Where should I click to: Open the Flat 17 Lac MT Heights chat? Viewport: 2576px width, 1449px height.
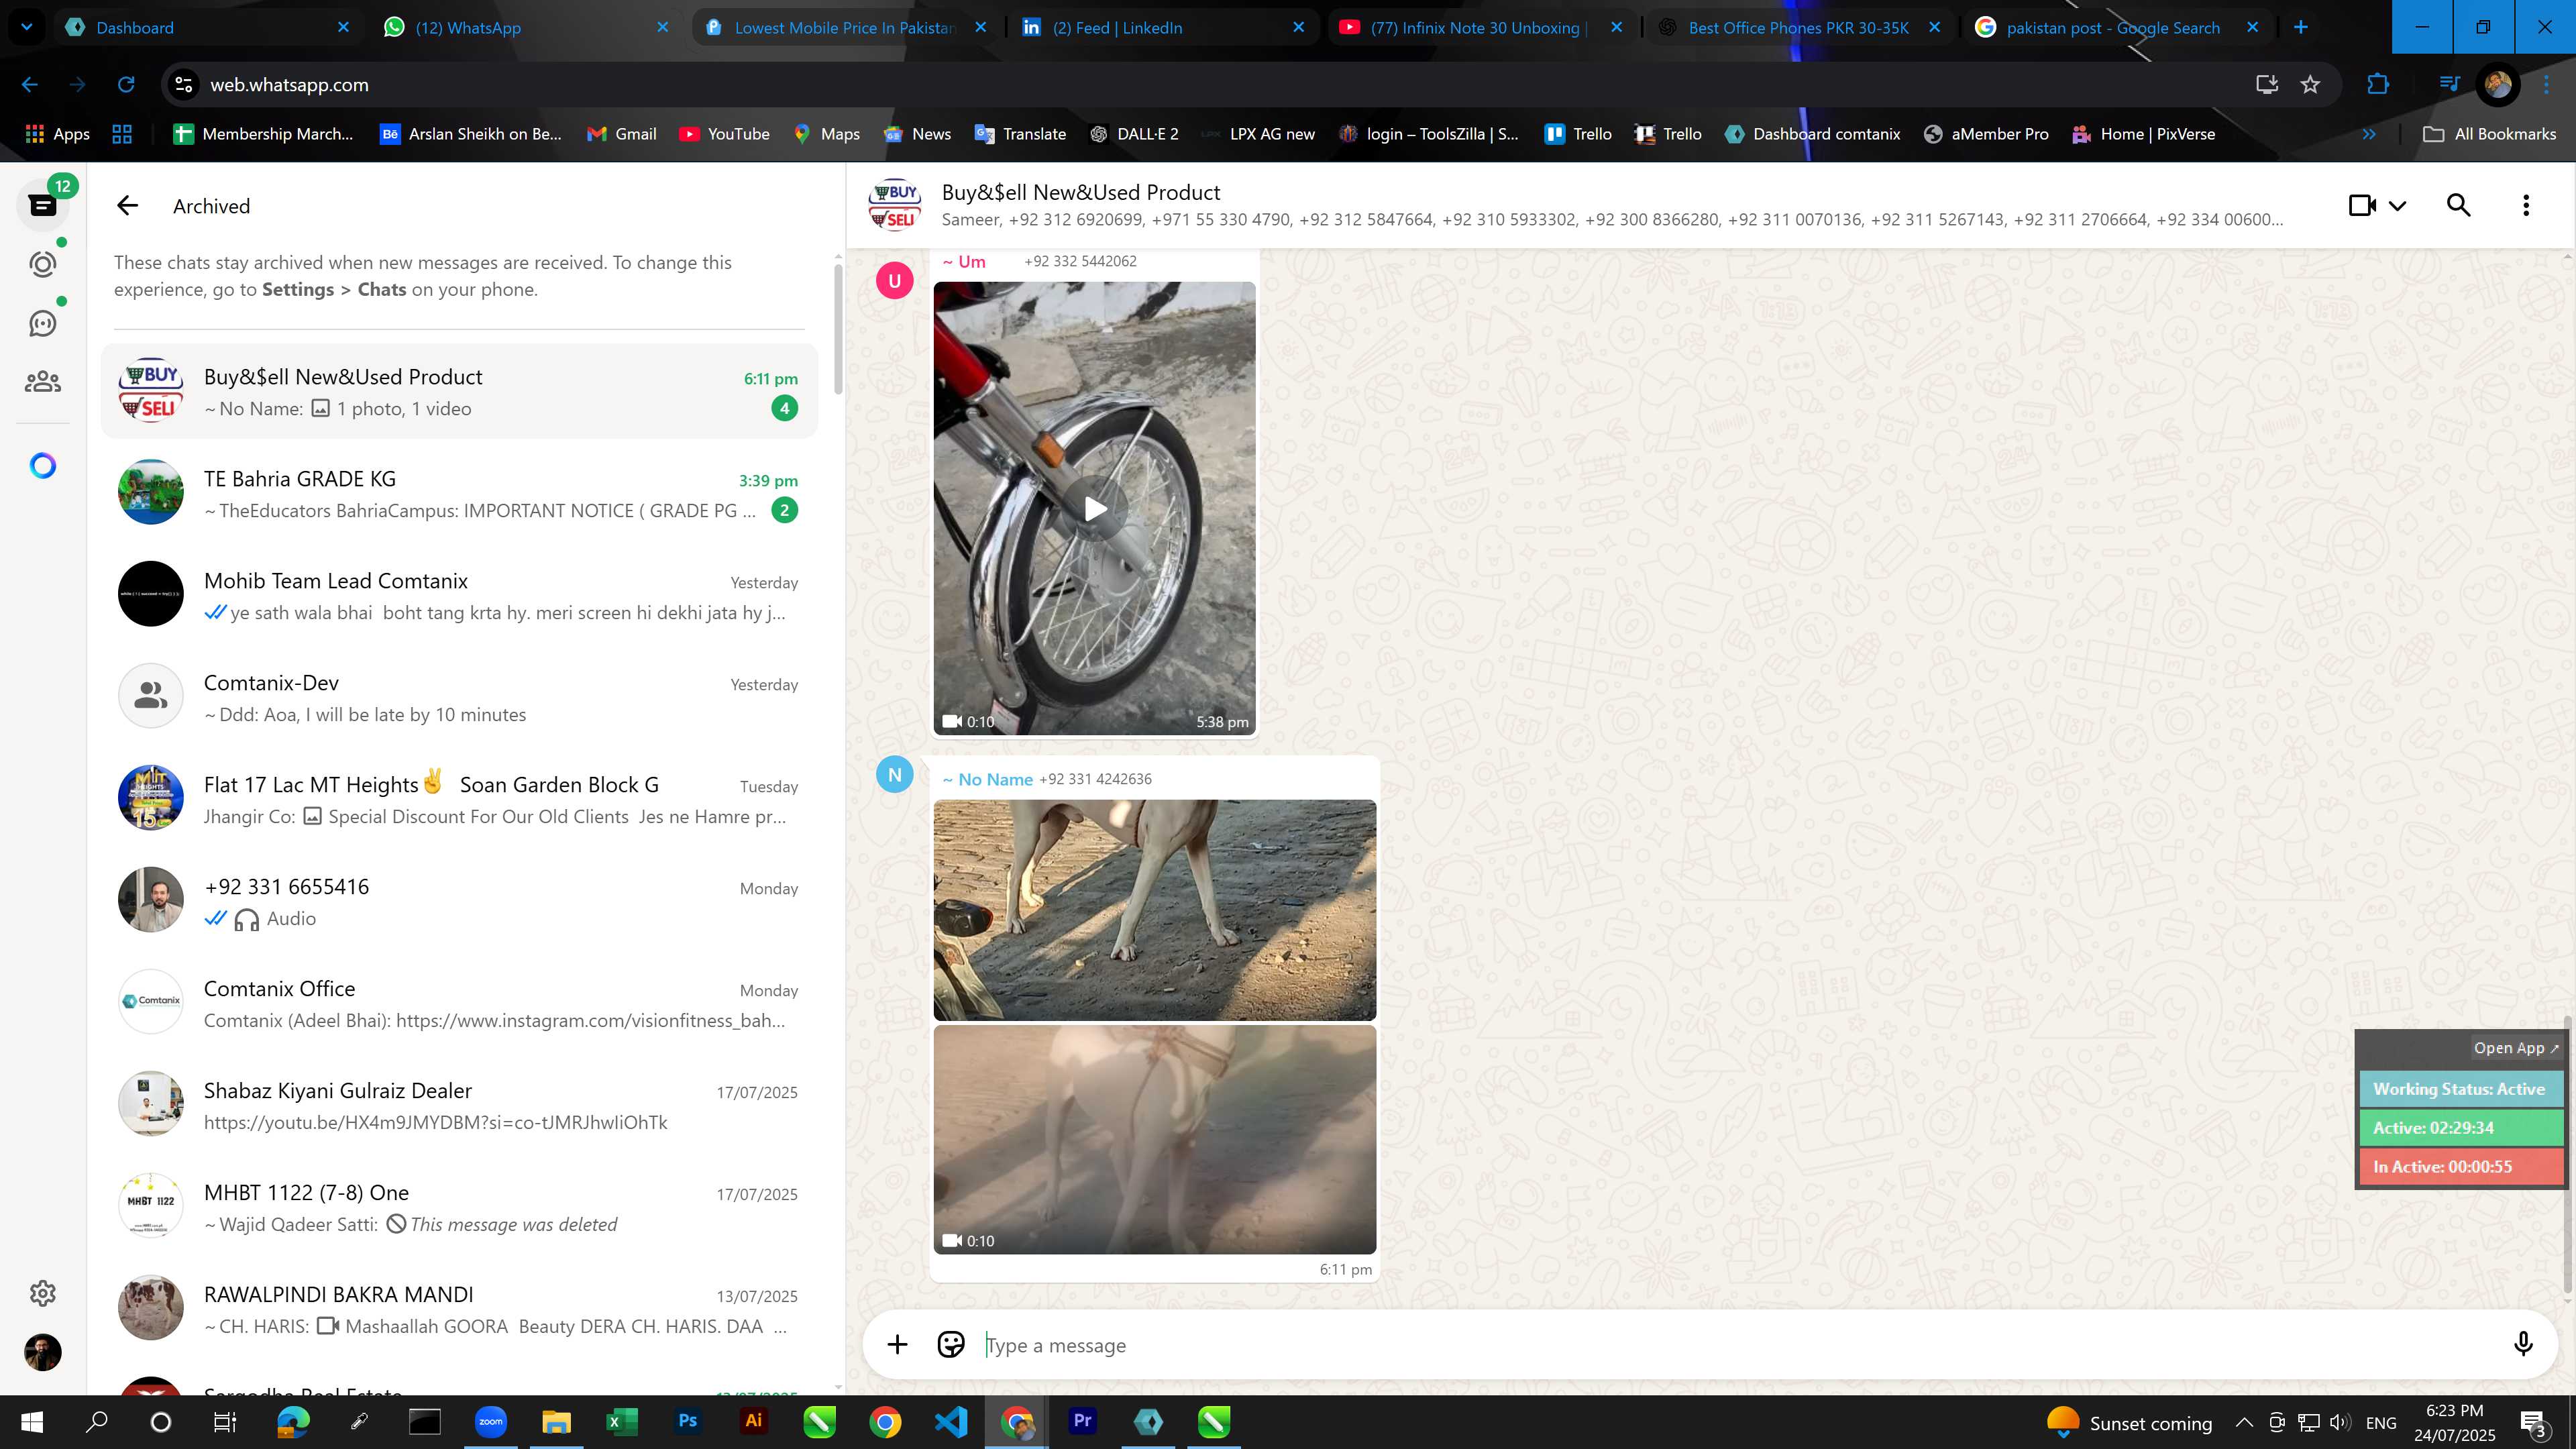[459, 799]
